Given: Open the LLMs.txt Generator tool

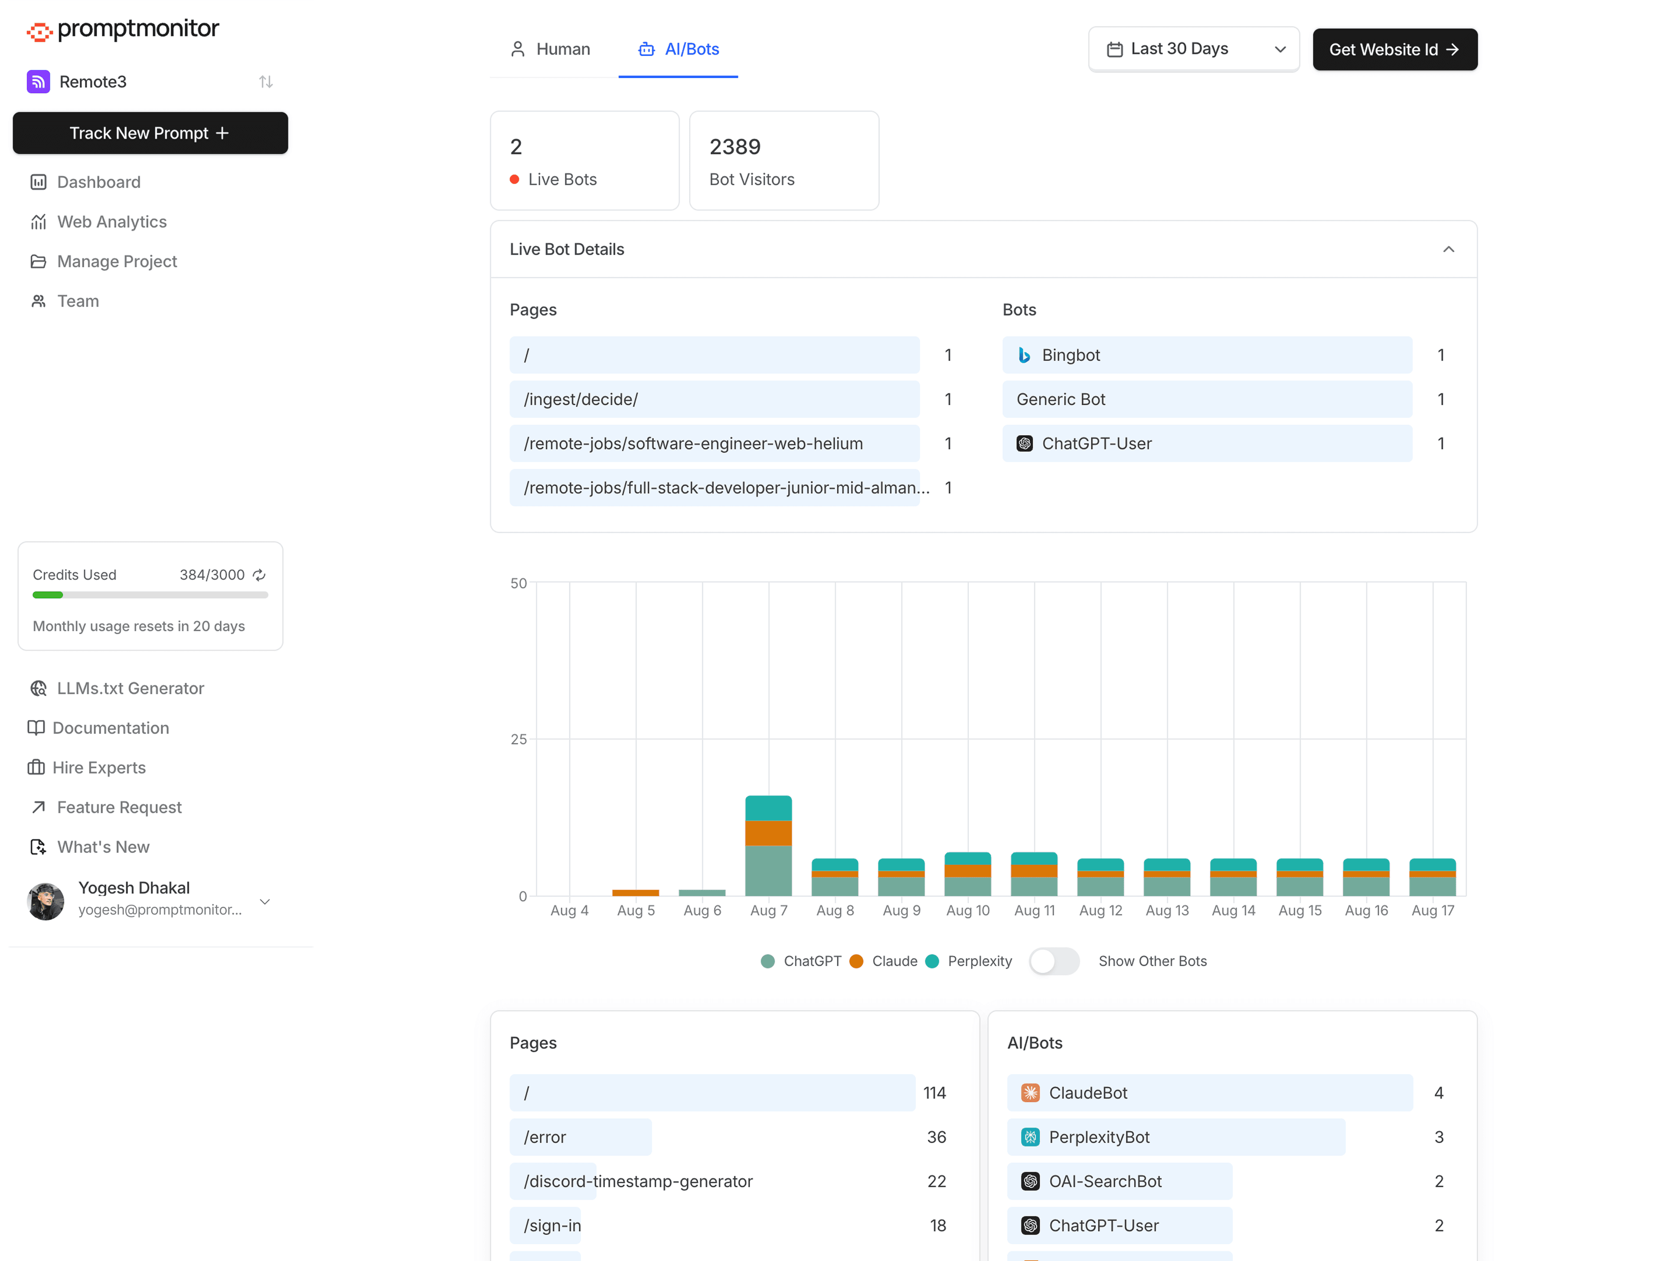Looking at the screenshot, I should [130, 688].
